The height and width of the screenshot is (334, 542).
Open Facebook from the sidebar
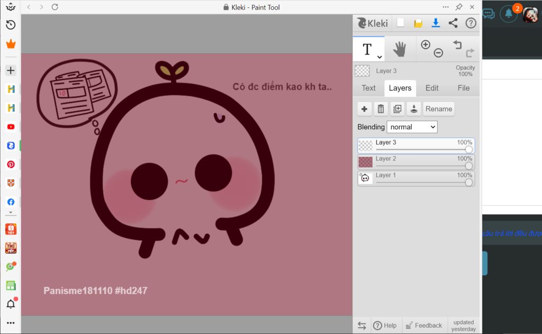point(11,202)
